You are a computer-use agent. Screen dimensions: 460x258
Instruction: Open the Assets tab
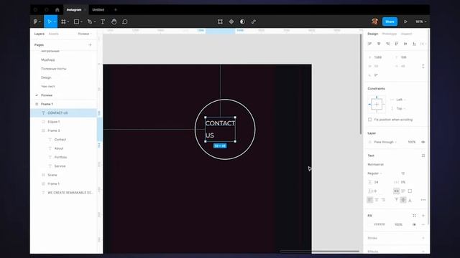point(54,34)
